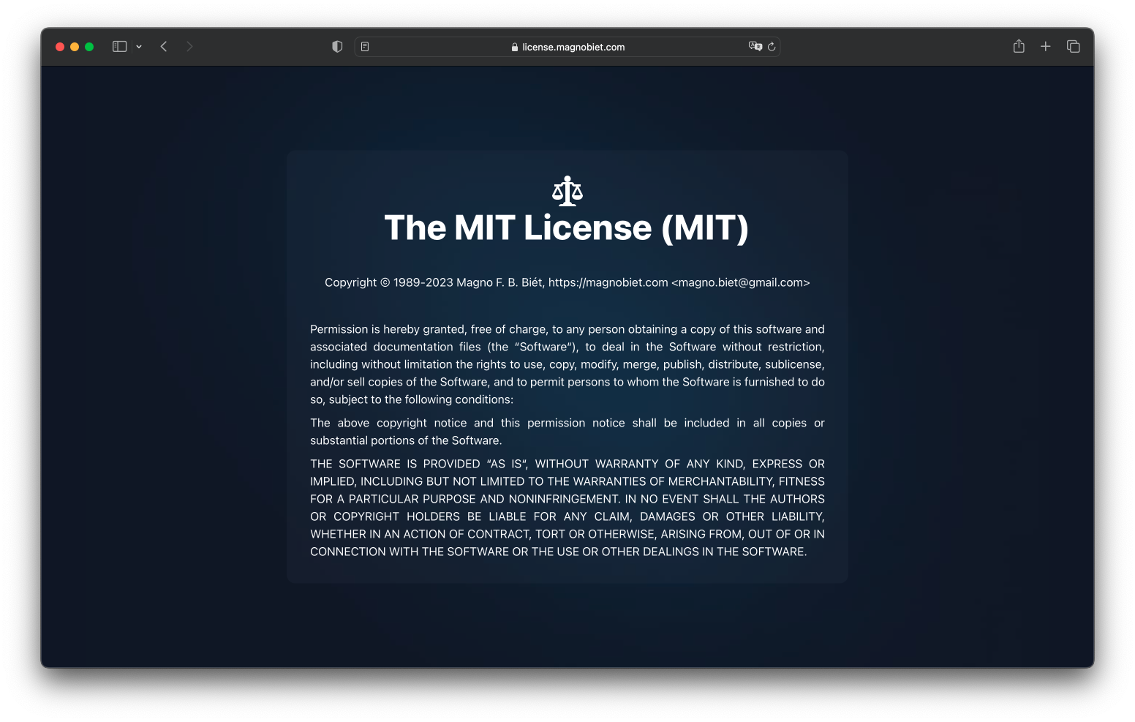Viewport: 1135px width, 722px height.
Task: Click the paragraph starting THE SOFTWARE IS PROVIDED
Action: pyautogui.click(x=567, y=508)
